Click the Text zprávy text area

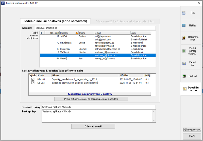[x=97, y=116]
